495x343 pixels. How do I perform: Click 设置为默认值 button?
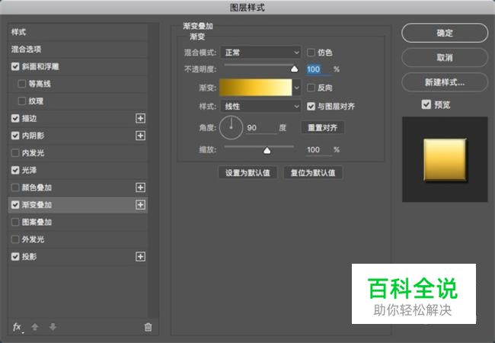click(247, 173)
